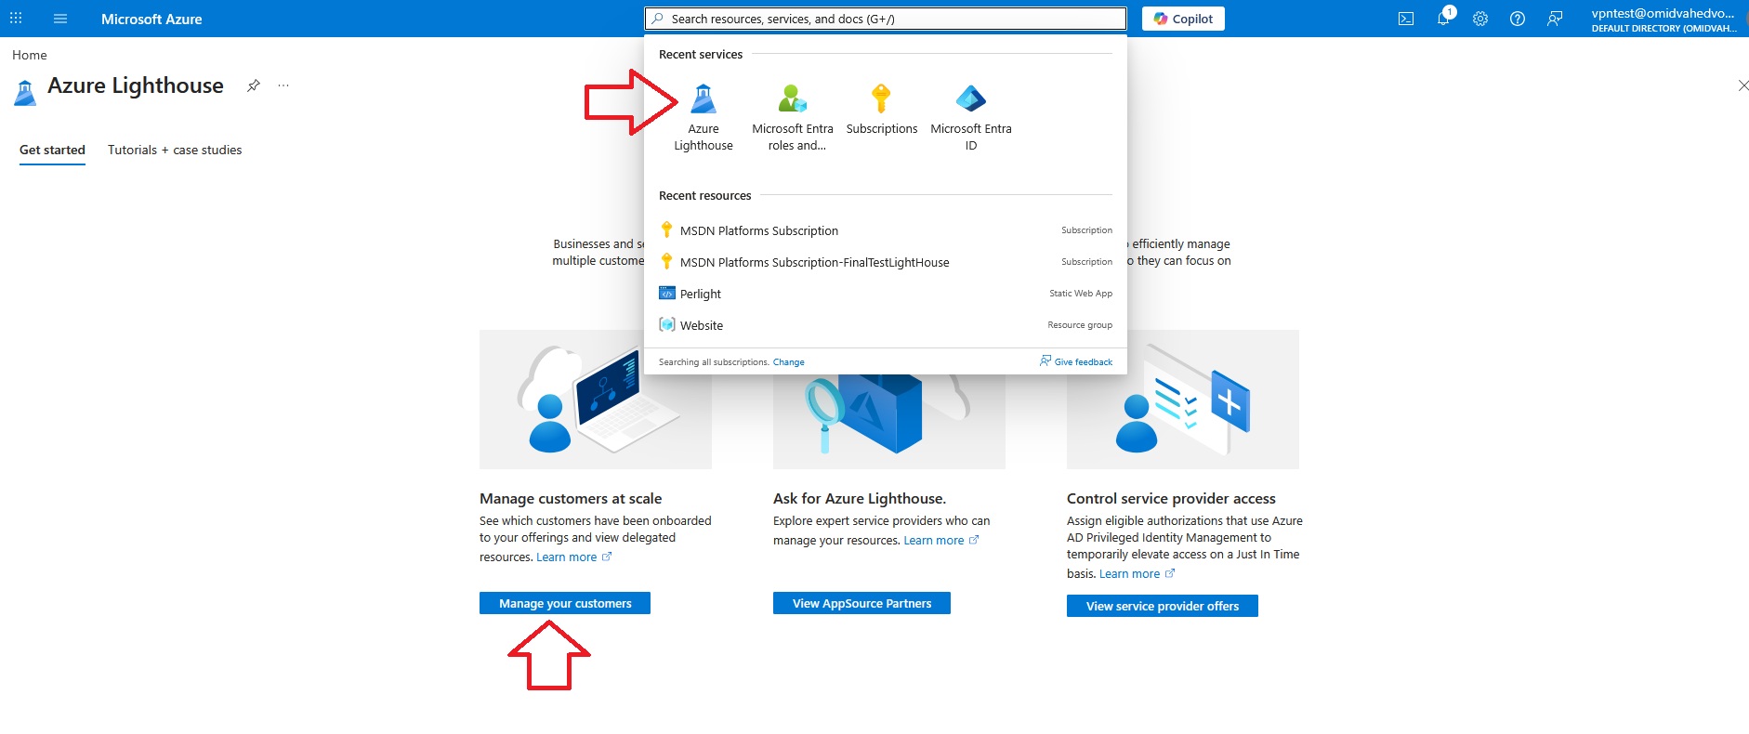This screenshot has height=734, width=1749.
Task: Open Azure Lighthouse from recent services
Action: coord(703,117)
